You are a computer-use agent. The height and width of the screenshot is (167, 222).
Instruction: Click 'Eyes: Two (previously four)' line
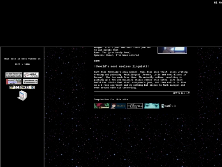click(x=112, y=52)
